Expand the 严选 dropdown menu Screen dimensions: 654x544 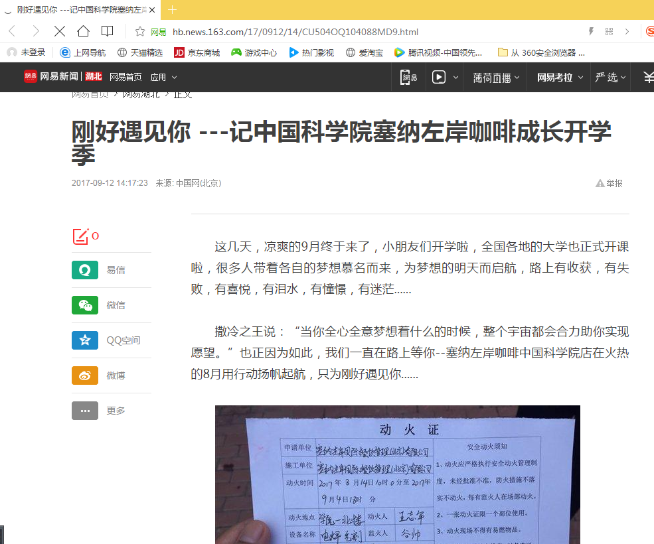click(x=610, y=78)
